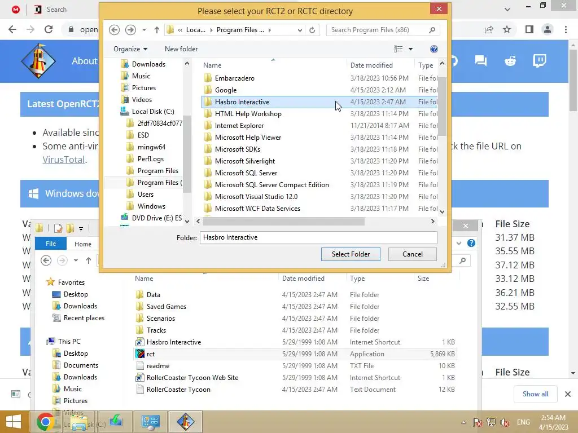Sort dialog list by Date modified
This screenshot has width=578, height=433.
[371, 65]
